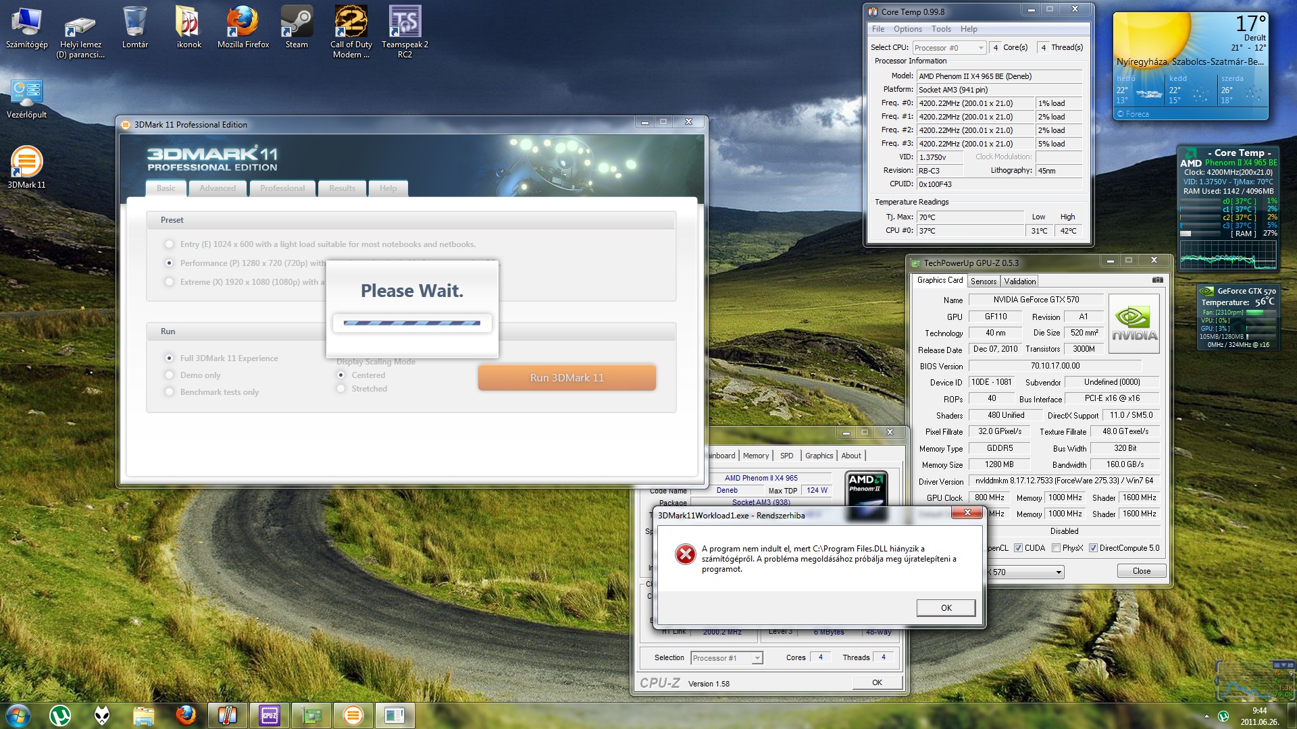Toggle the CUDA checkbox in GPU-Z
1297x729 pixels.
(x=1018, y=548)
